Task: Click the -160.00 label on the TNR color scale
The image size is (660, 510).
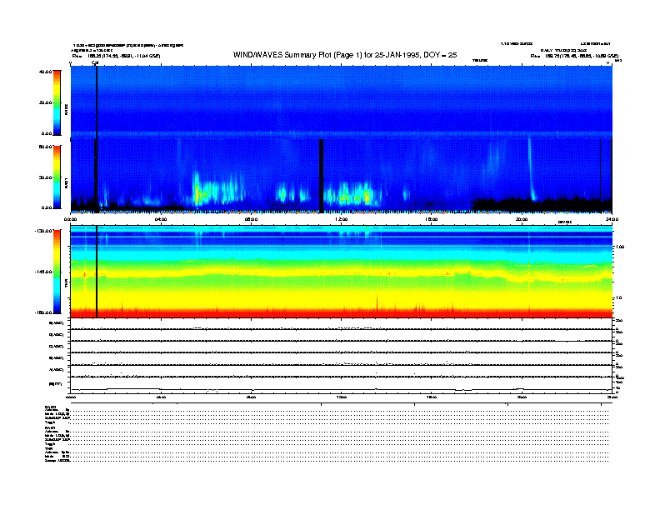Action: pos(43,312)
